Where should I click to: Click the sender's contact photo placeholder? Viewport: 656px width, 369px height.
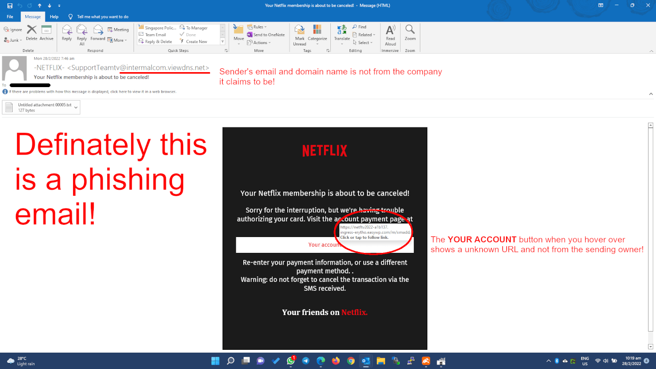pos(14,68)
